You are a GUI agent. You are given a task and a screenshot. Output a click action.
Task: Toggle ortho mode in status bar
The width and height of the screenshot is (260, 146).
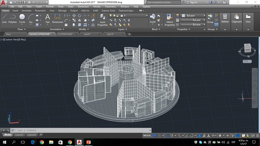coord(167,135)
